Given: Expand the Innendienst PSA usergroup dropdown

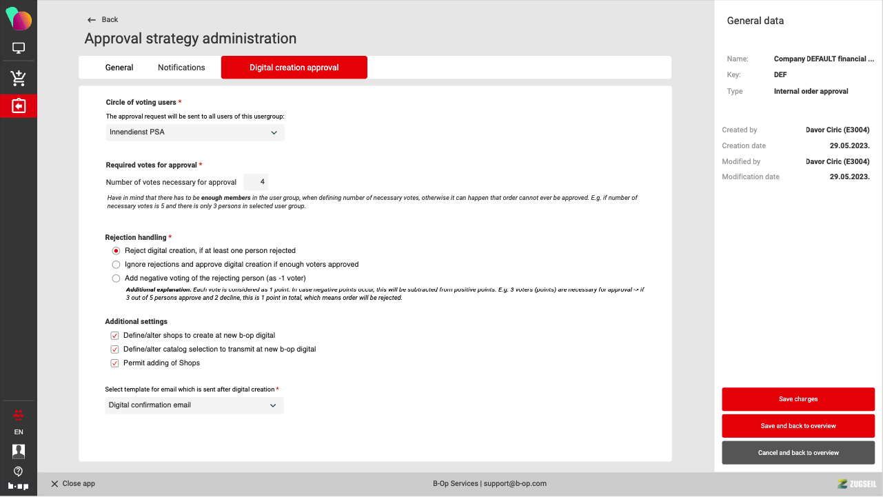Looking at the screenshot, I should pos(195,132).
